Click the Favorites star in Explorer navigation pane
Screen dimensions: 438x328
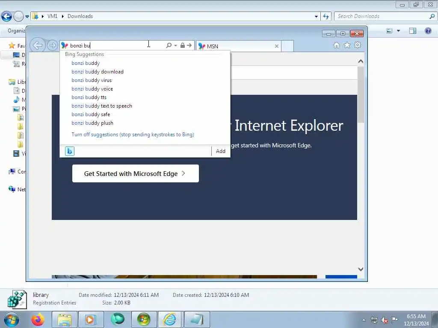point(12,45)
